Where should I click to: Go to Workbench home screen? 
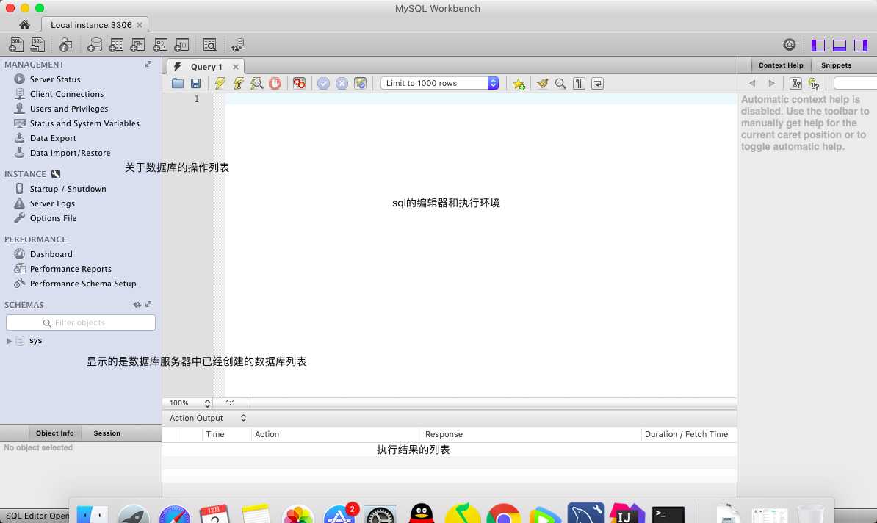tap(24, 25)
